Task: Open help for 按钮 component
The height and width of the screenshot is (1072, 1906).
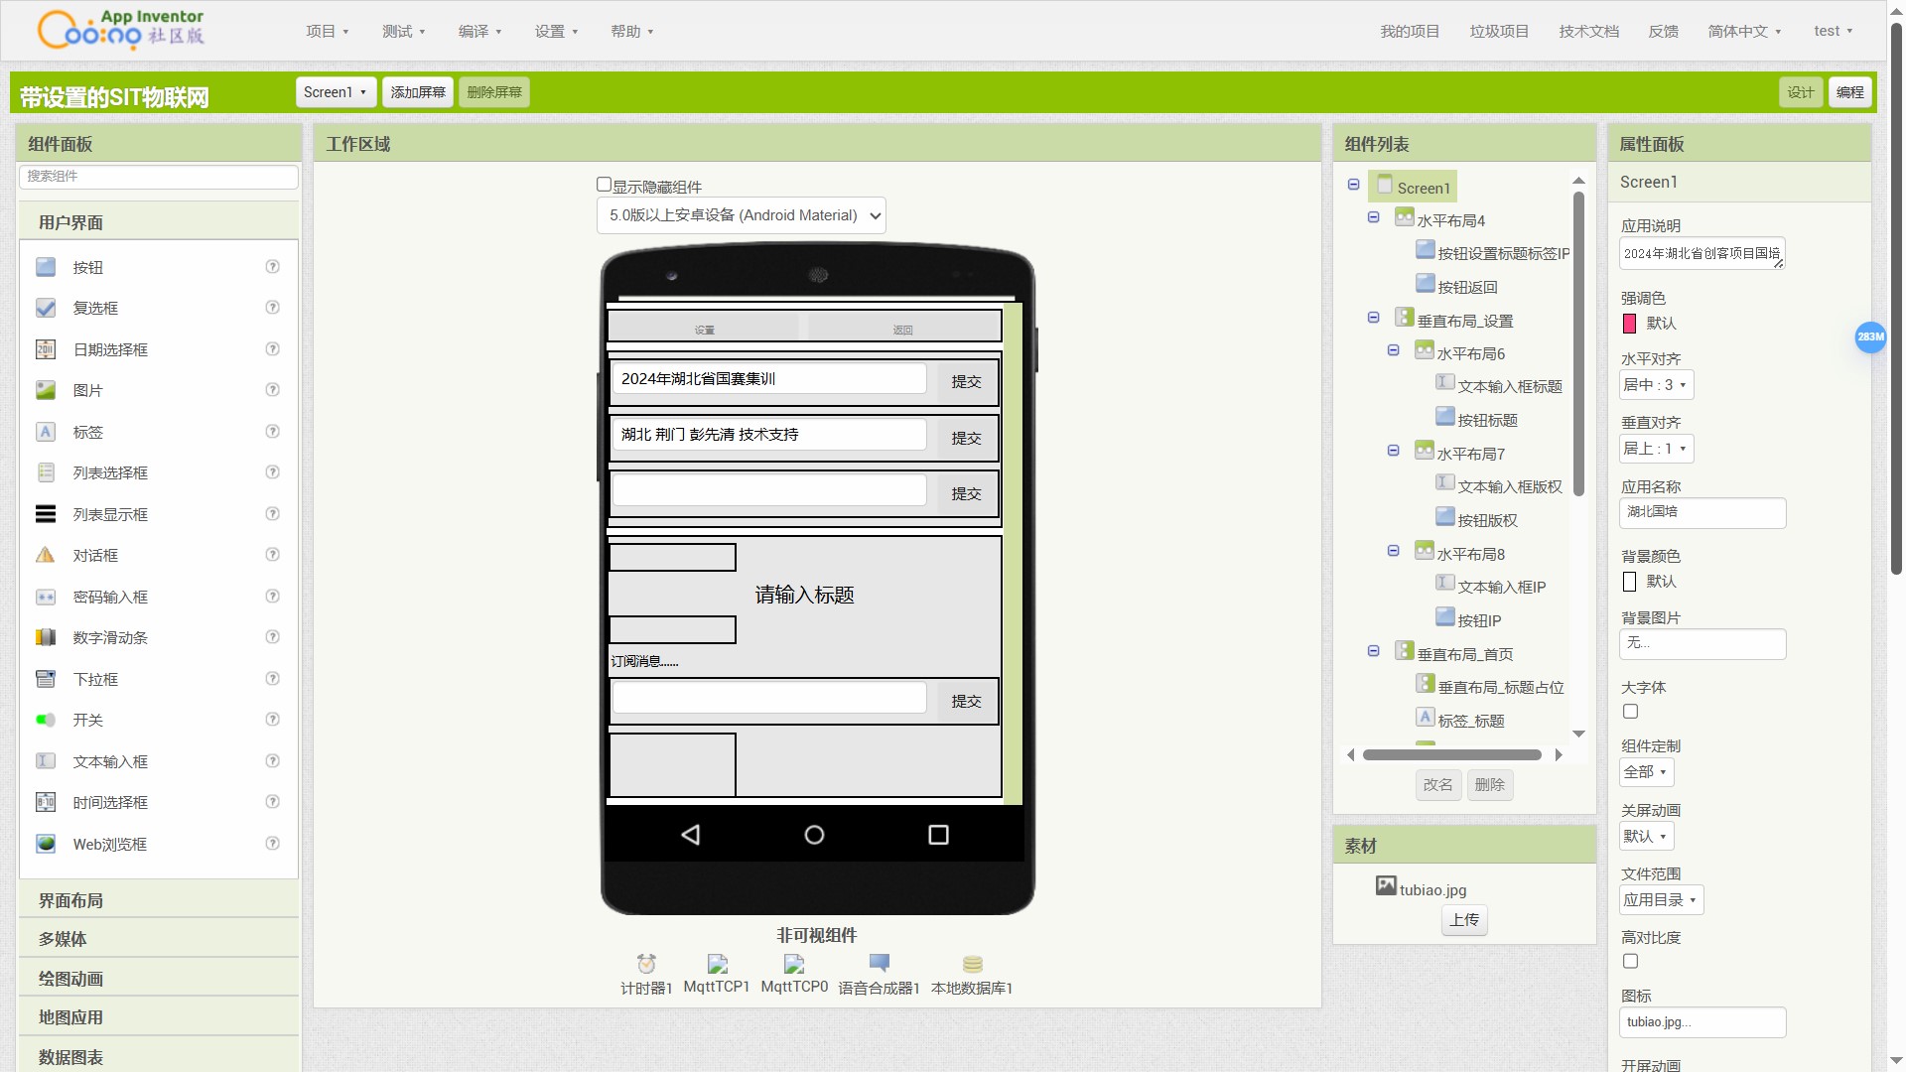Action: pos(272,266)
